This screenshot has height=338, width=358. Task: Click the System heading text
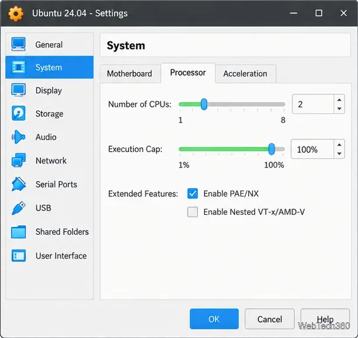[x=126, y=46]
